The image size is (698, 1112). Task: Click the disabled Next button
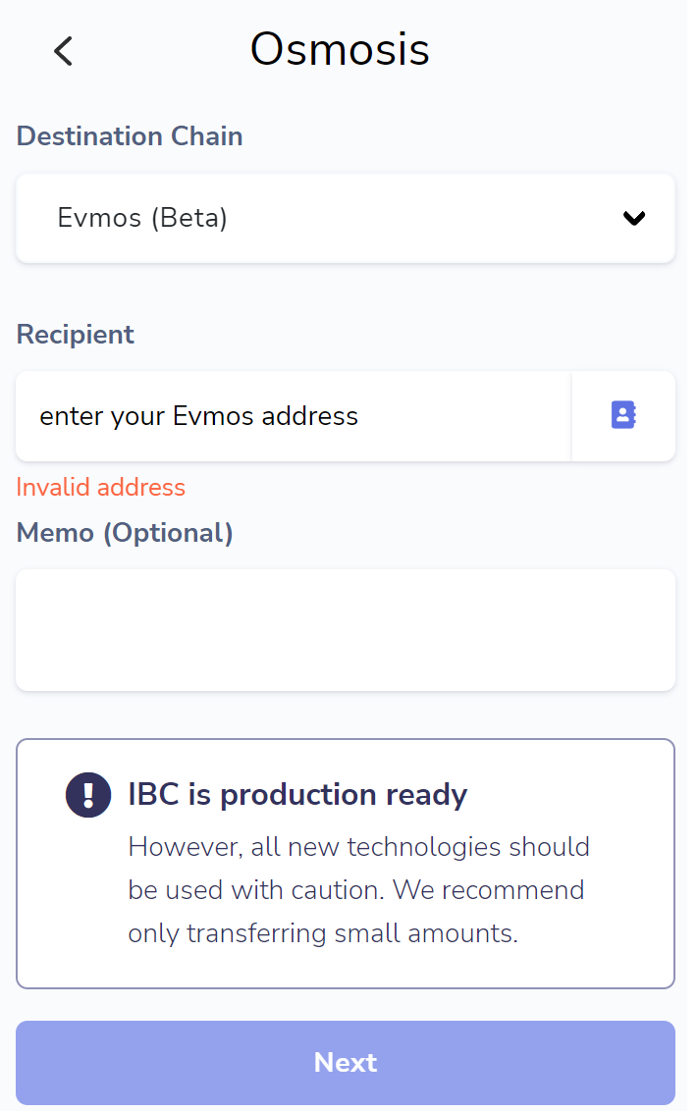(x=346, y=1062)
